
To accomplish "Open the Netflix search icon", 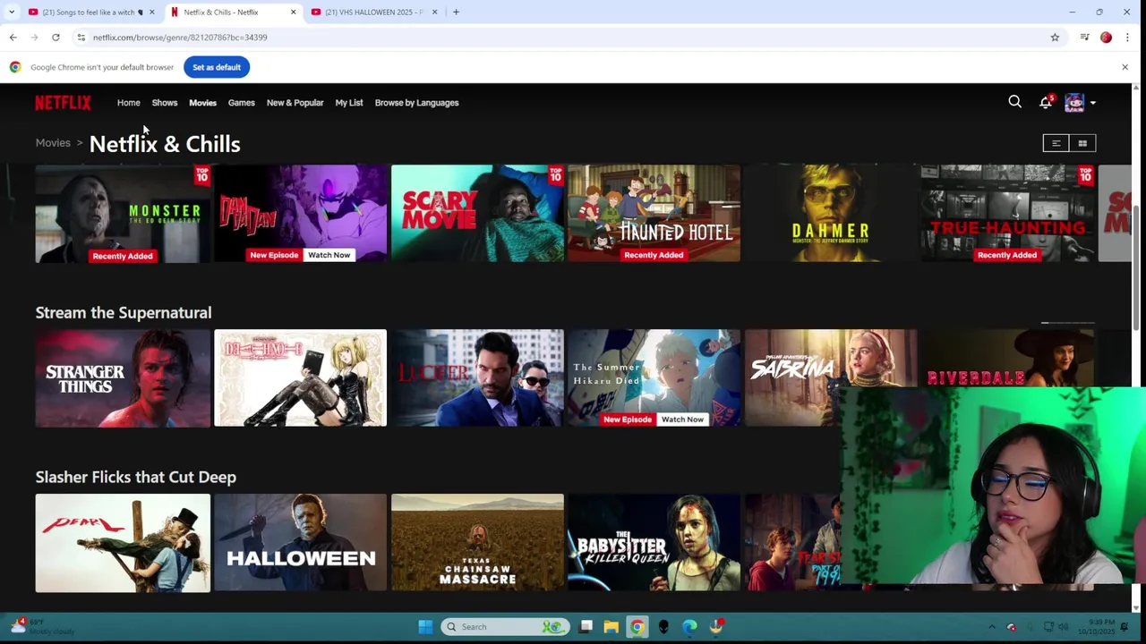I will click(x=1014, y=102).
